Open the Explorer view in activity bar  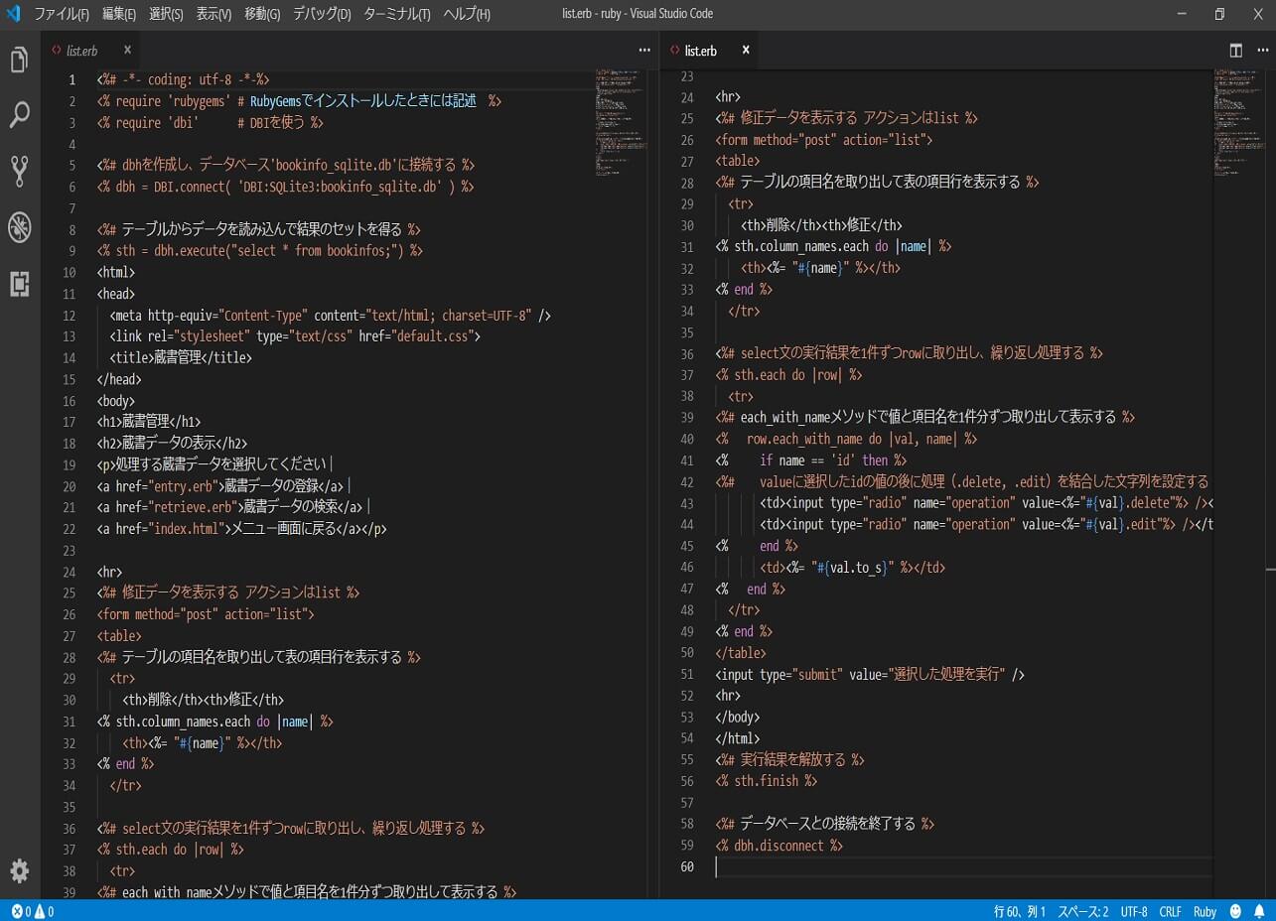click(19, 60)
